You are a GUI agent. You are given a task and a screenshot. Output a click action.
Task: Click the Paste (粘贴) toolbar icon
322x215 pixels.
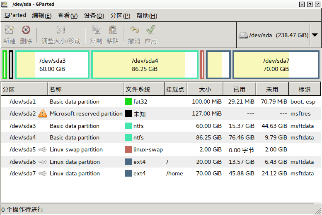(113, 30)
